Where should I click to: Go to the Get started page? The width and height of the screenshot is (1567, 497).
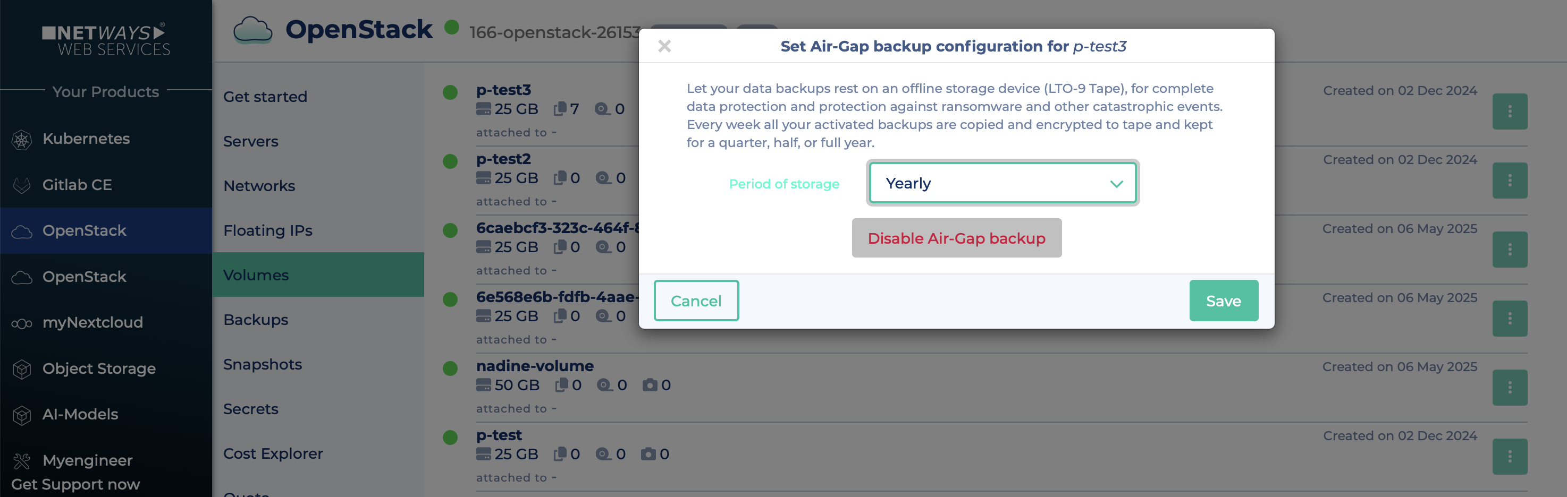pos(265,96)
